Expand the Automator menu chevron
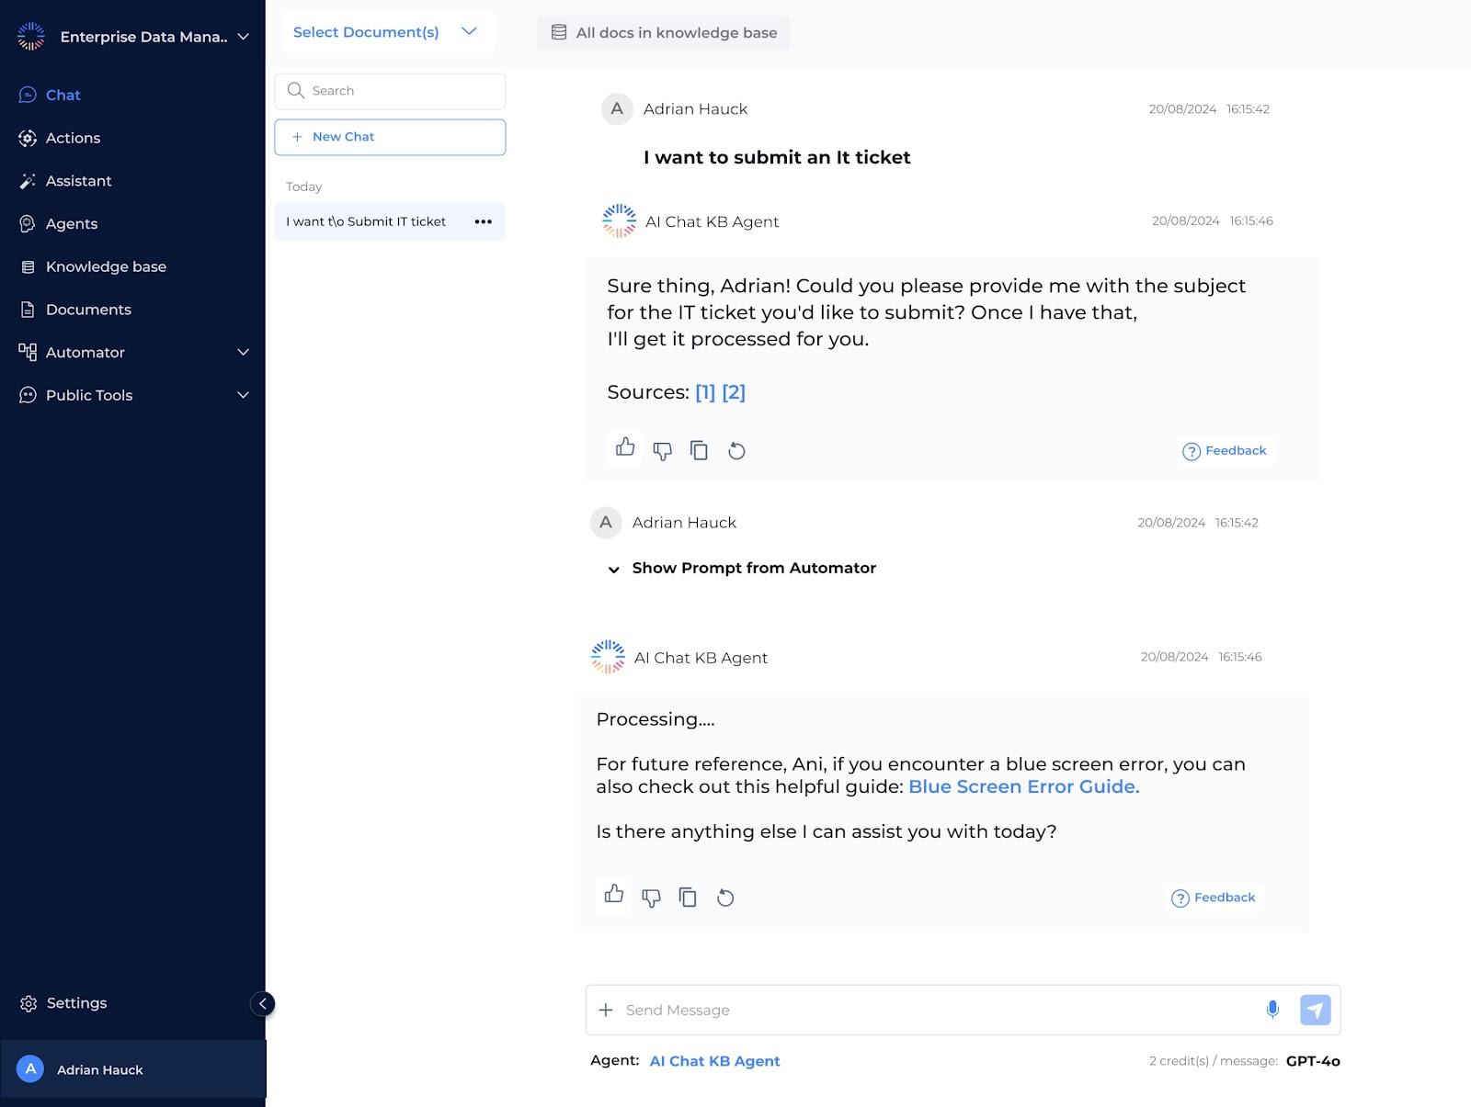The height and width of the screenshot is (1107, 1471). click(243, 352)
